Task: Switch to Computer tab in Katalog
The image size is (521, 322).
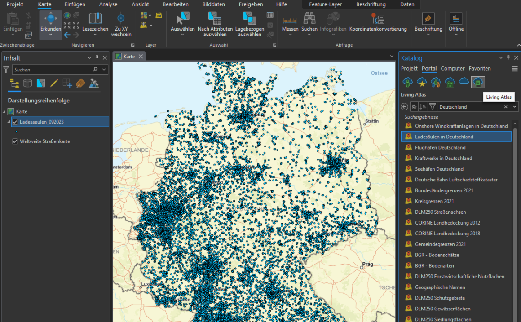Action: [x=453, y=68]
